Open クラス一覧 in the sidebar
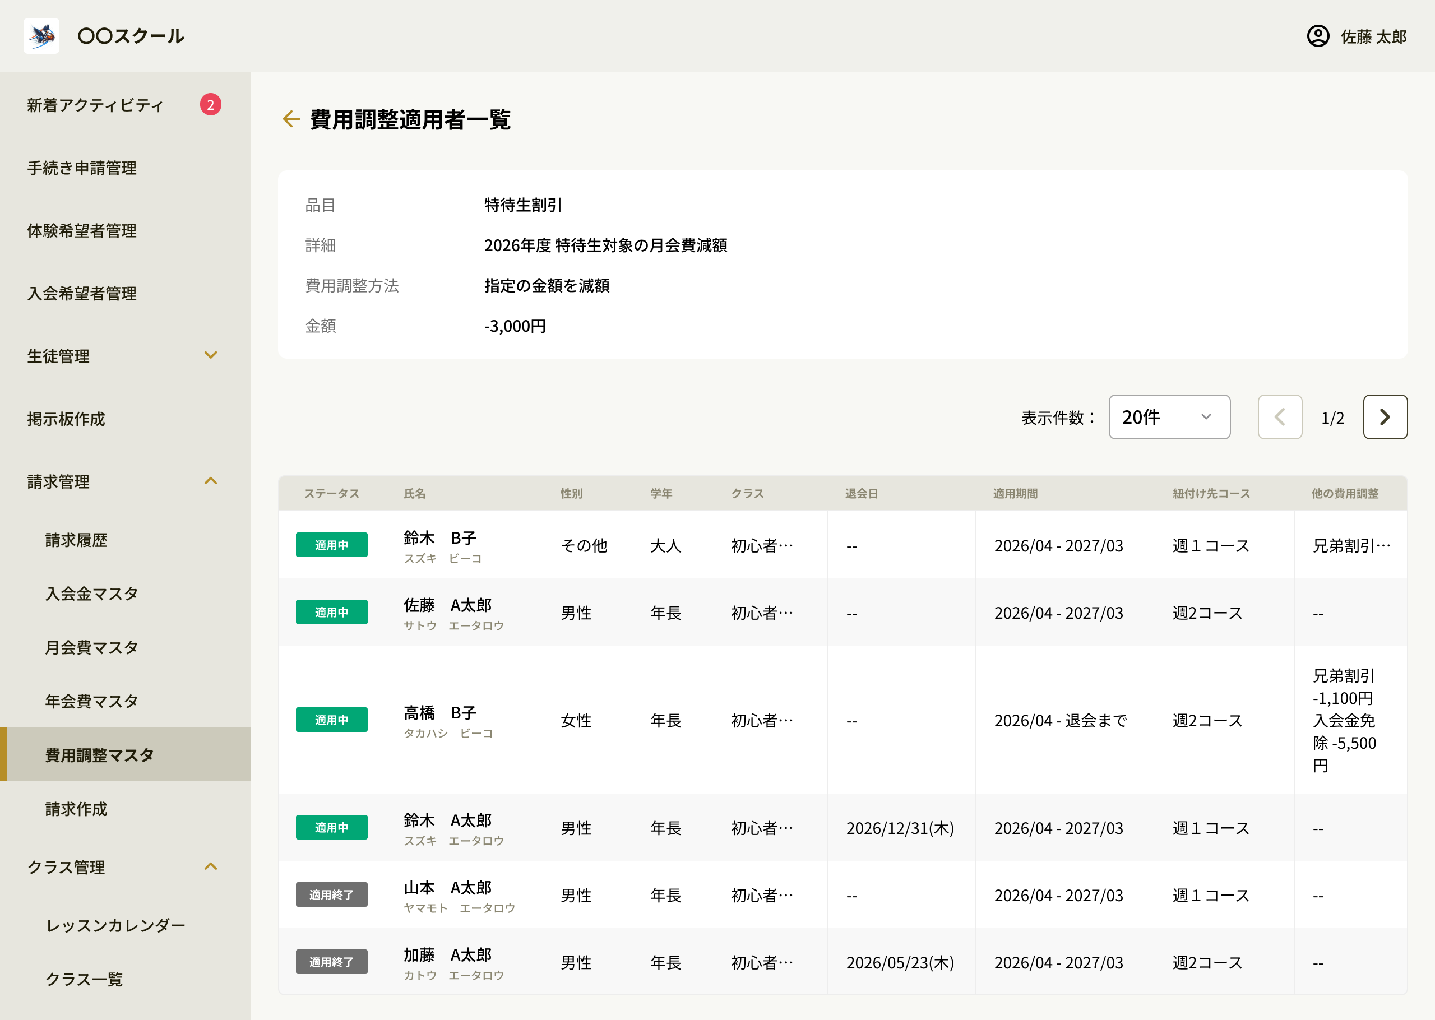The image size is (1435, 1020). (84, 979)
